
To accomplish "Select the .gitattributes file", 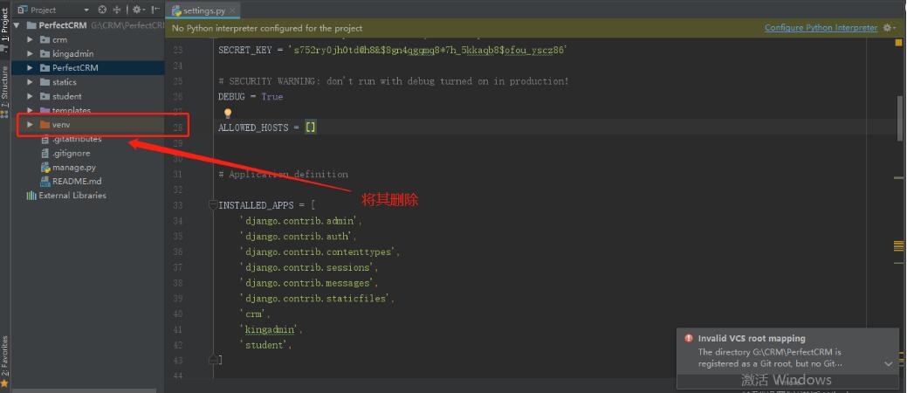I will (x=76, y=139).
